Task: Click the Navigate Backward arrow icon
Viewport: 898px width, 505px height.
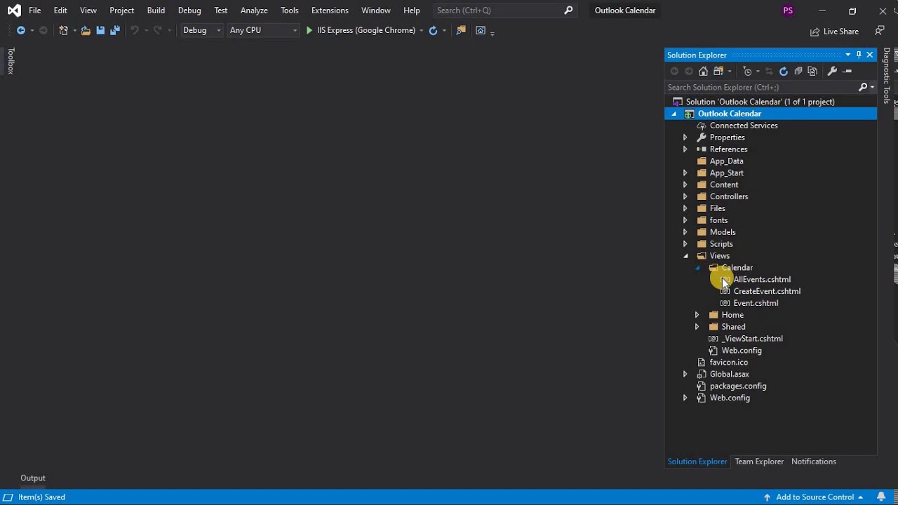Action: [20, 30]
